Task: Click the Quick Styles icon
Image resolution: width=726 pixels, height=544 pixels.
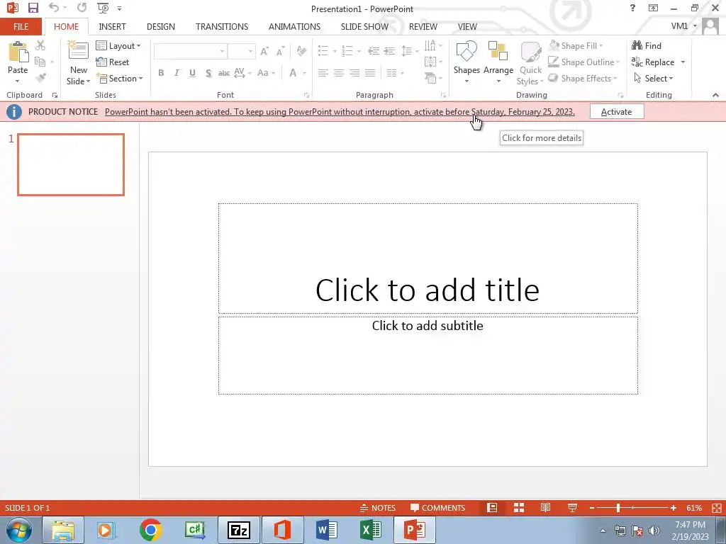Action: tap(530, 51)
